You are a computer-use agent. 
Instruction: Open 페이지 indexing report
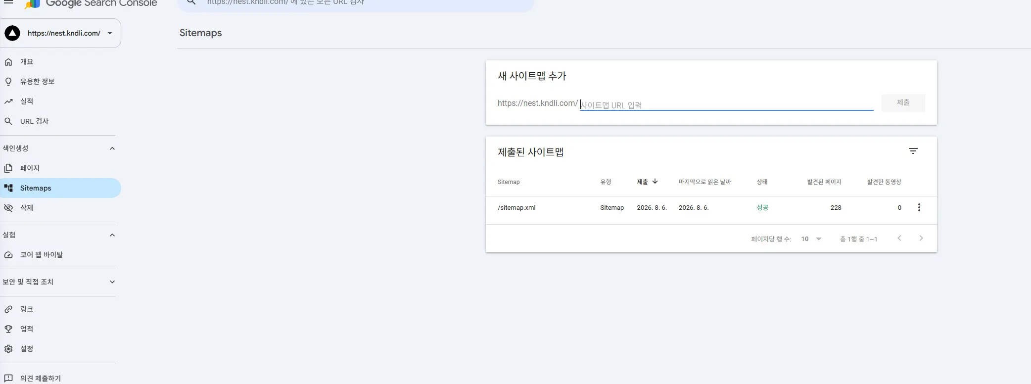[x=60, y=168]
